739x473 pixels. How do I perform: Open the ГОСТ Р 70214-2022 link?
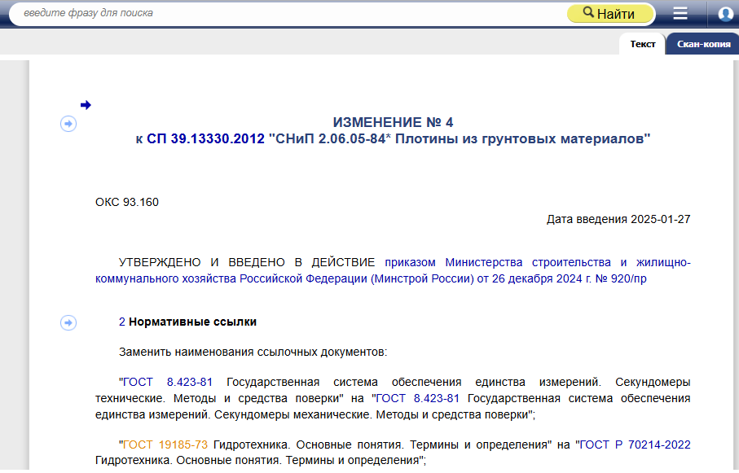(635, 445)
